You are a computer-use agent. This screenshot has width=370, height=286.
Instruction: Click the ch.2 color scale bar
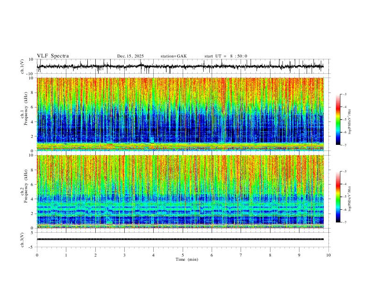tap(338, 197)
